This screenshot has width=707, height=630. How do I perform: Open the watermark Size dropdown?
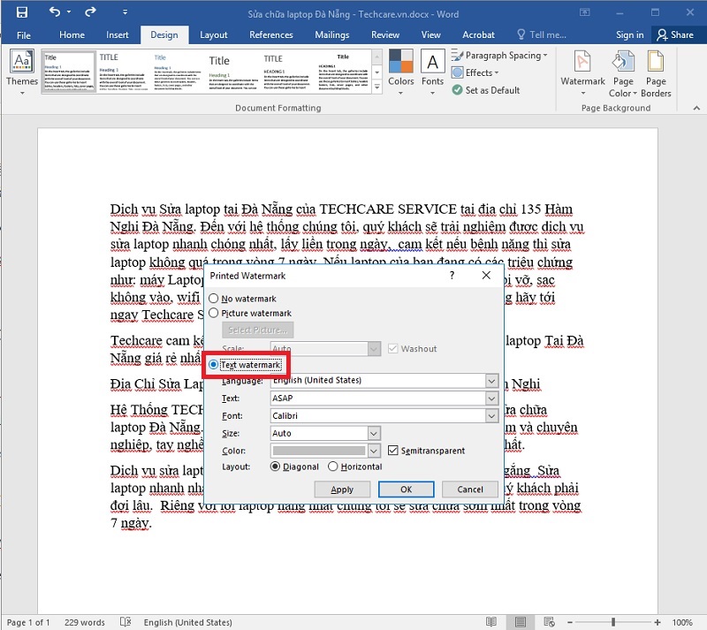tap(374, 433)
